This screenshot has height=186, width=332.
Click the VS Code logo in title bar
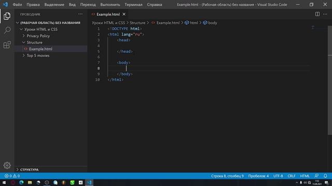point(5,4)
